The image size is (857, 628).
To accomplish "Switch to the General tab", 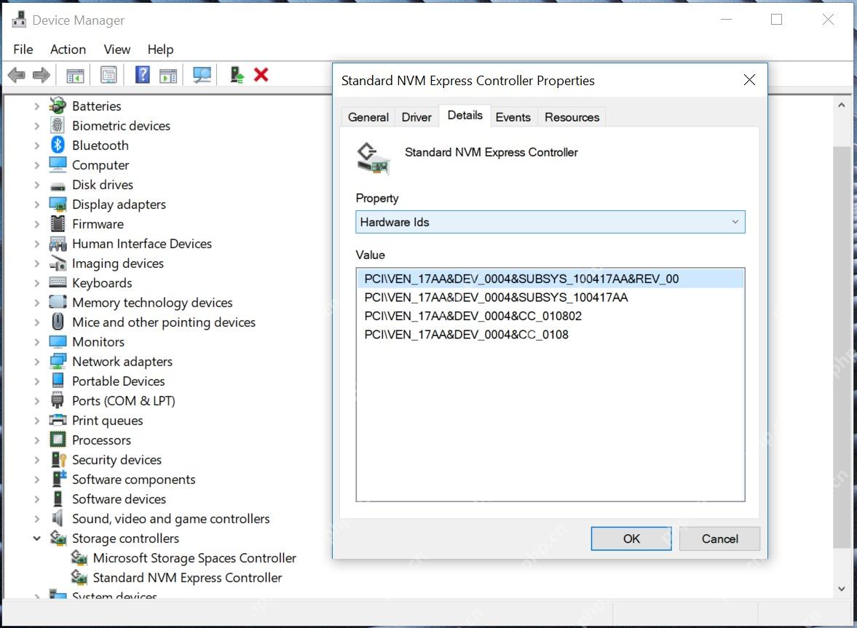I will [368, 117].
